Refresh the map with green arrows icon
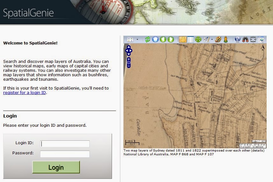Screen dimensions: 273x182 147,39
